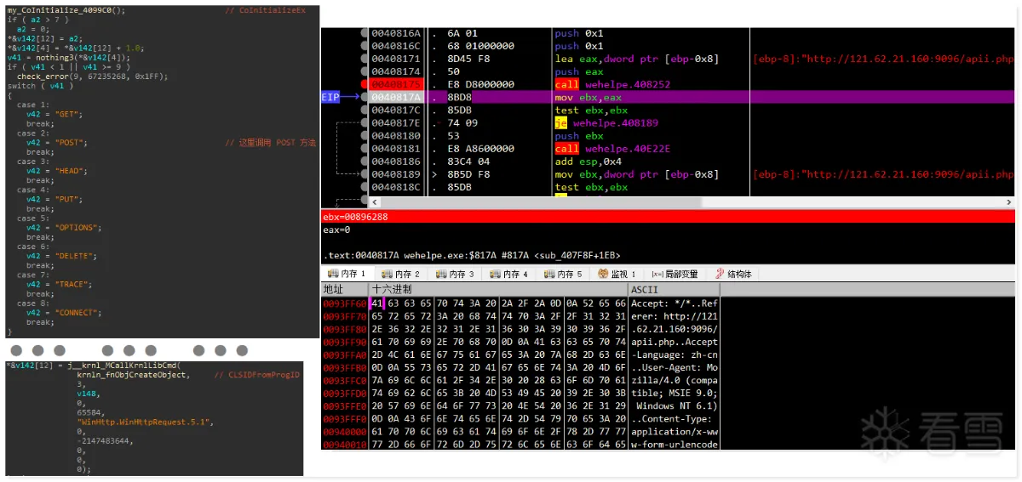Select the 内存 1 dump tab
This screenshot has width=1022, height=482.
[x=347, y=274]
